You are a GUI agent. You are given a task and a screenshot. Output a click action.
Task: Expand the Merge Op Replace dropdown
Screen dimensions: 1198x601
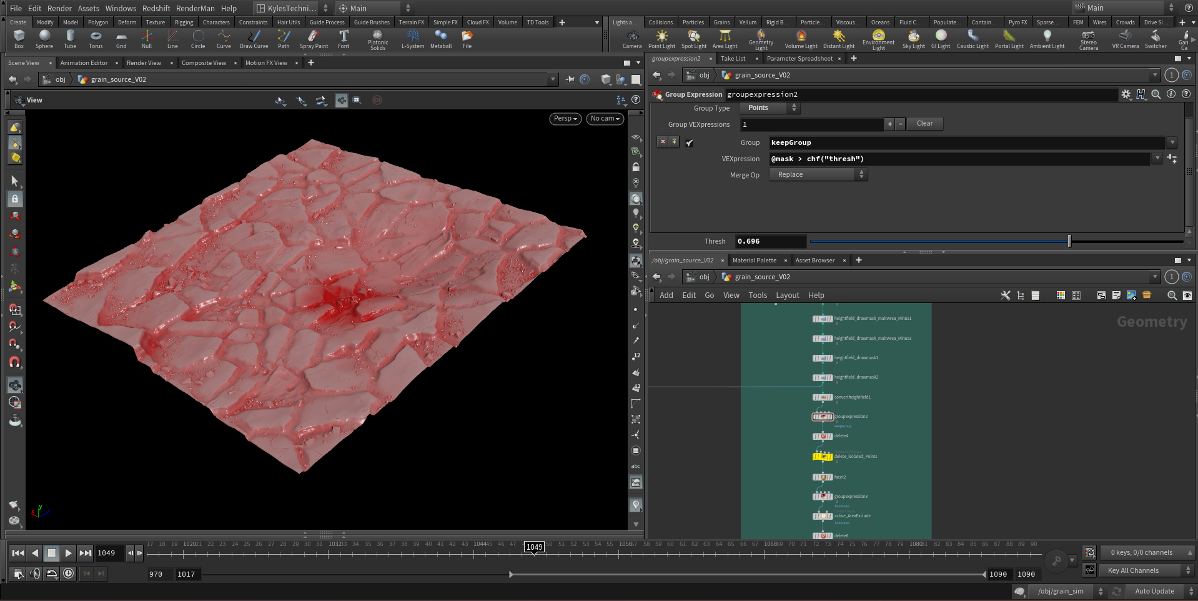pyautogui.click(x=818, y=175)
